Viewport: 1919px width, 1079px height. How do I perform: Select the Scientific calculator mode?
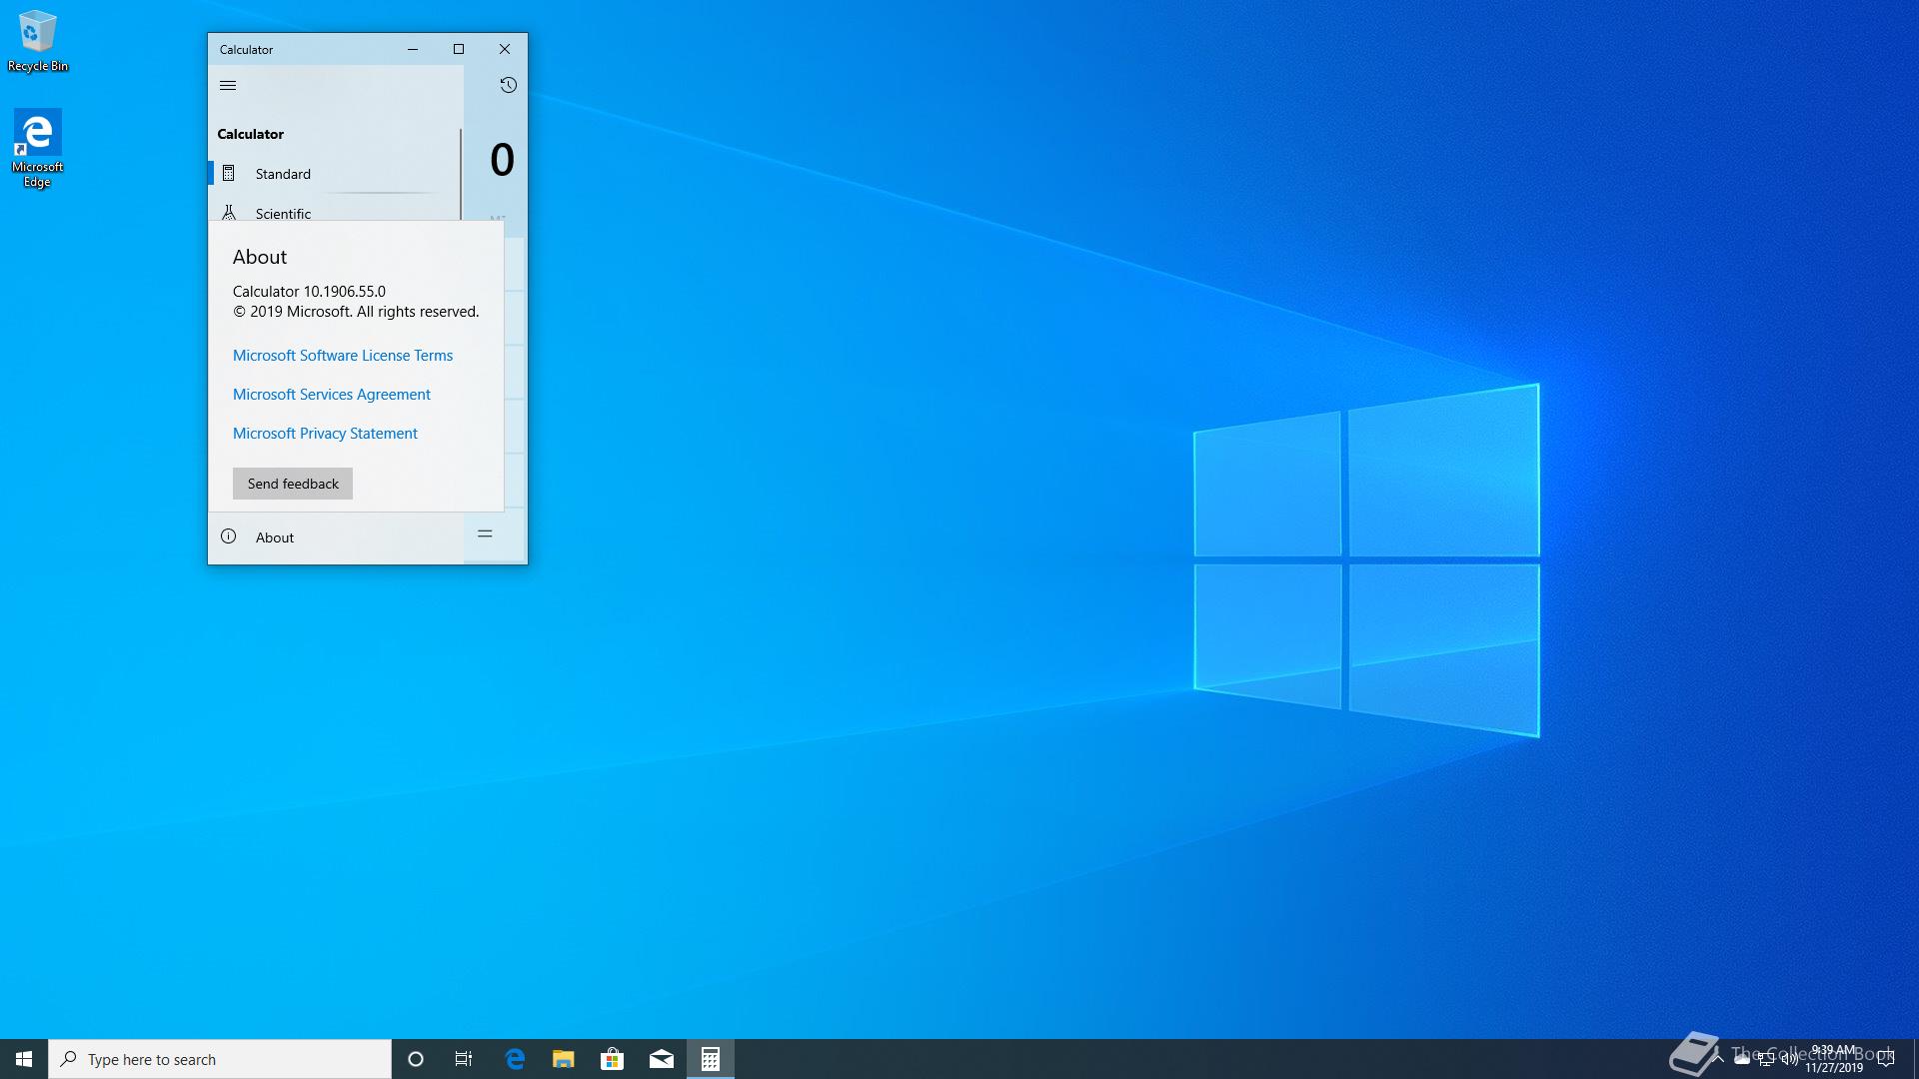(283, 213)
